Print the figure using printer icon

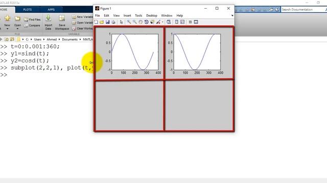(x=113, y=22)
